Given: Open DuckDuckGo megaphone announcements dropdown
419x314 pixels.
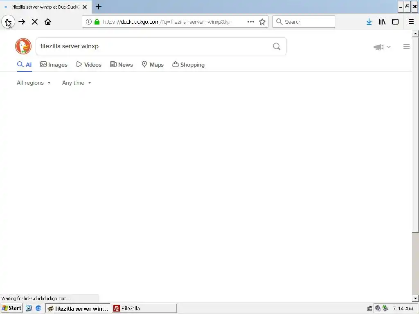Looking at the screenshot, I should (x=382, y=47).
